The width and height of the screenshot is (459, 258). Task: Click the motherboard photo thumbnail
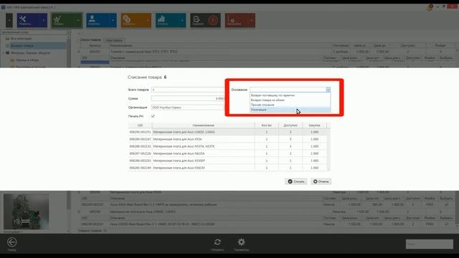[26, 211]
